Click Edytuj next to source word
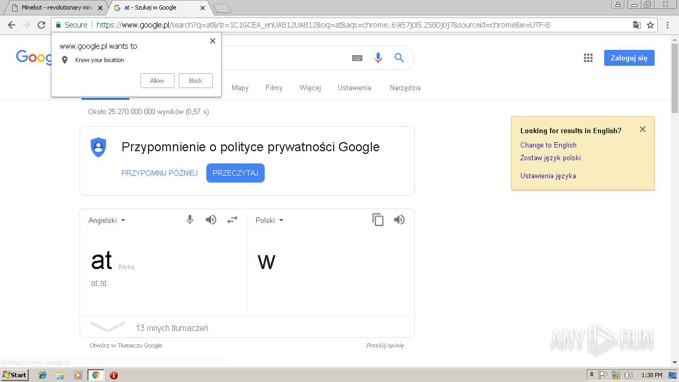Screen dimensions: 679x382 coord(126,267)
